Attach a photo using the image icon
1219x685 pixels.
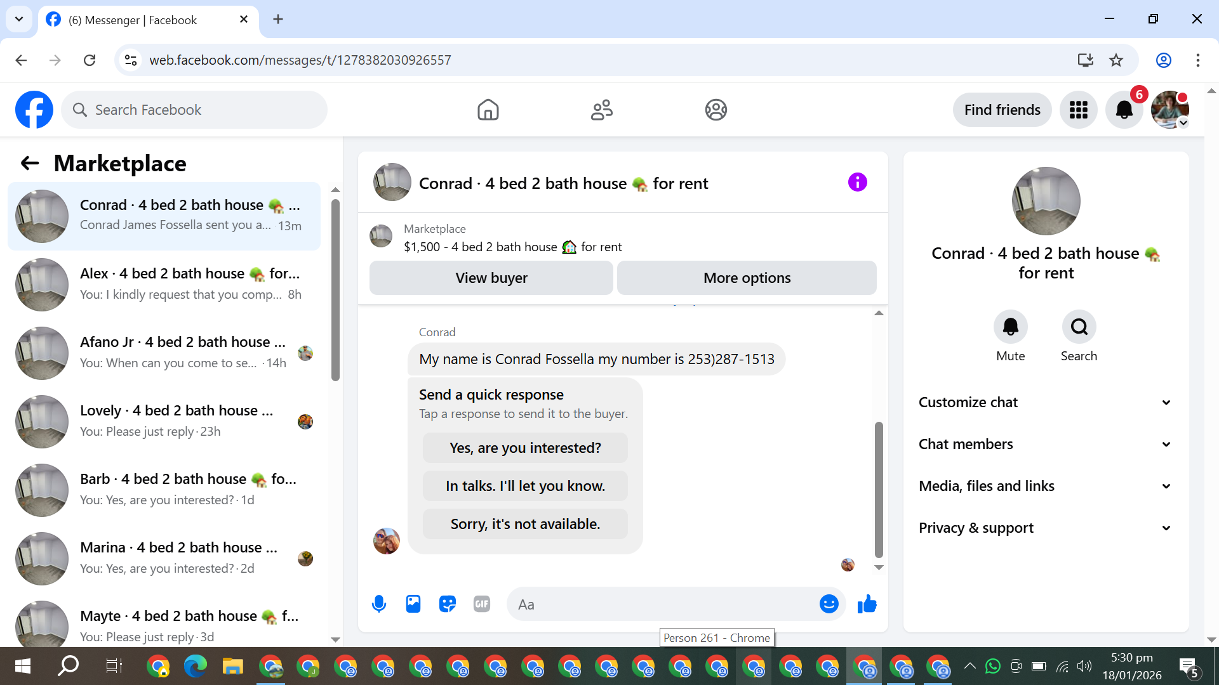pyautogui.click(x=413, y=604)
